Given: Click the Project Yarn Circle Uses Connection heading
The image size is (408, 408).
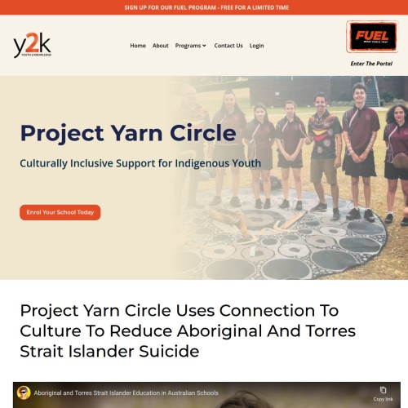Looking at the screenshot, I should [x=188, y=331].
